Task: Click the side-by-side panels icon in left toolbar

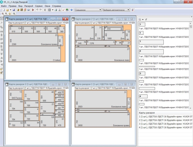Action: tap(2, 32)
